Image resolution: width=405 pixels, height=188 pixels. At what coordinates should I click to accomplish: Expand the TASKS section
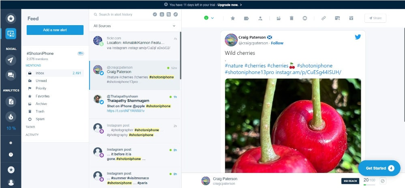pos(30,127)
